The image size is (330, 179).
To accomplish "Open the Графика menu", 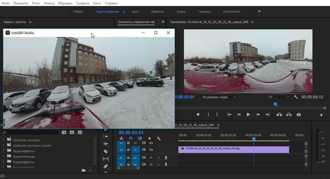I will click(x=83, y=3).
